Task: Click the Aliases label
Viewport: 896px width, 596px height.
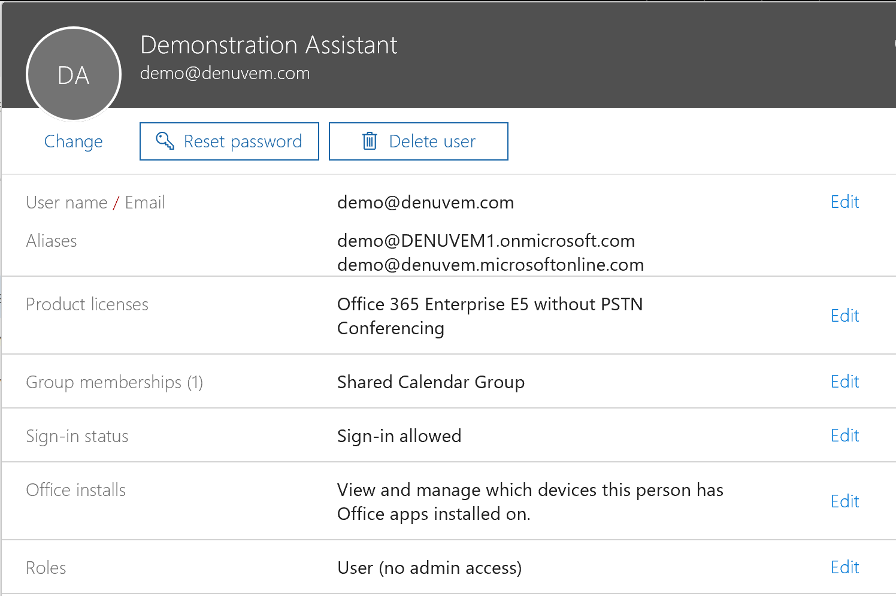Action: pyautogui.click(x=52, y=241)
